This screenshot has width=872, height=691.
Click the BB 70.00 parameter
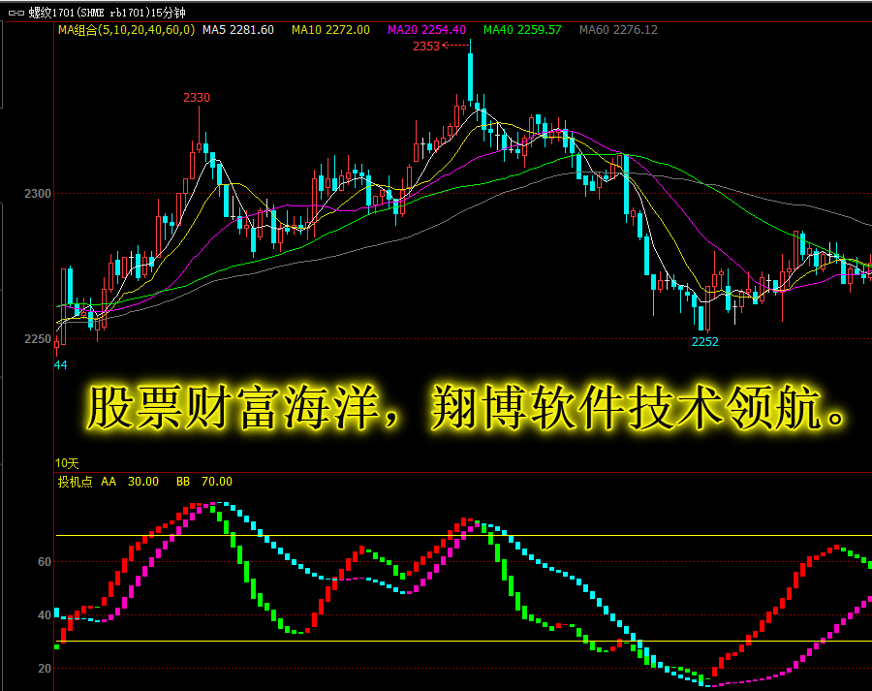(x=204, y=482)
